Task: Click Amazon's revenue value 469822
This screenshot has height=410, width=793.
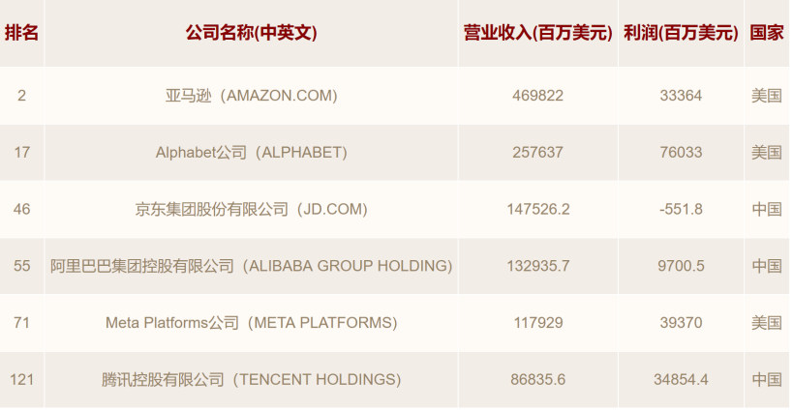Action: point(537,96)
